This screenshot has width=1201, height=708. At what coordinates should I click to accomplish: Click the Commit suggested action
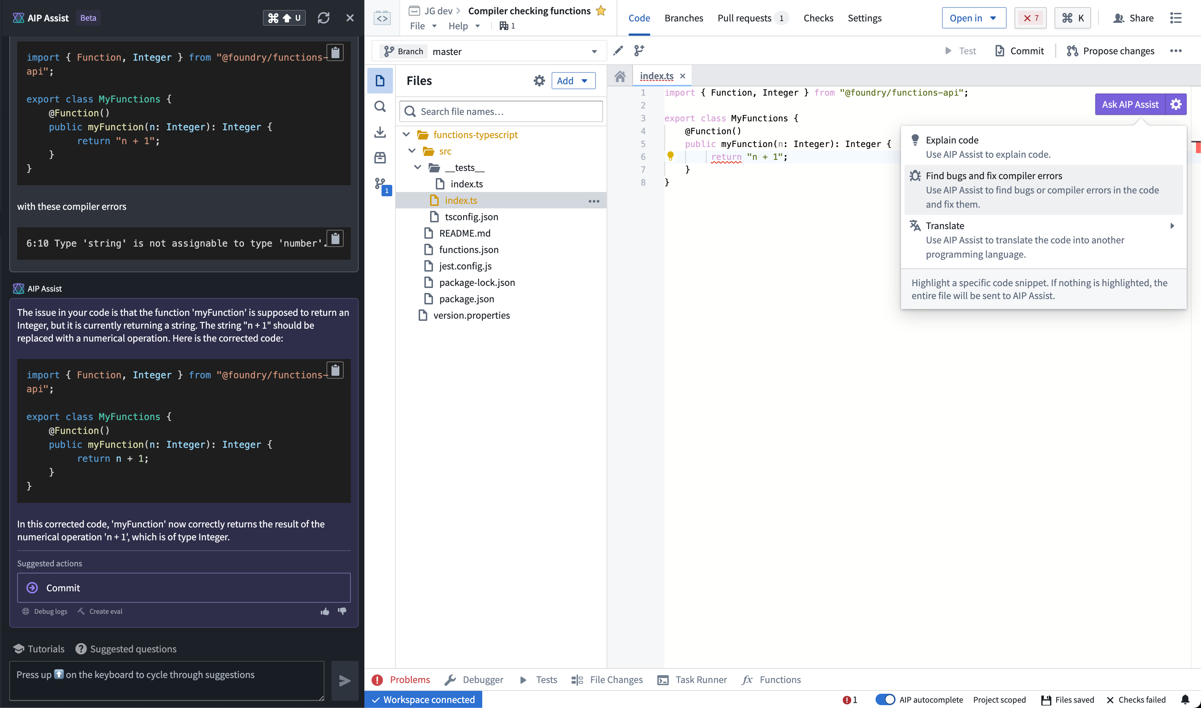point(184,587)
